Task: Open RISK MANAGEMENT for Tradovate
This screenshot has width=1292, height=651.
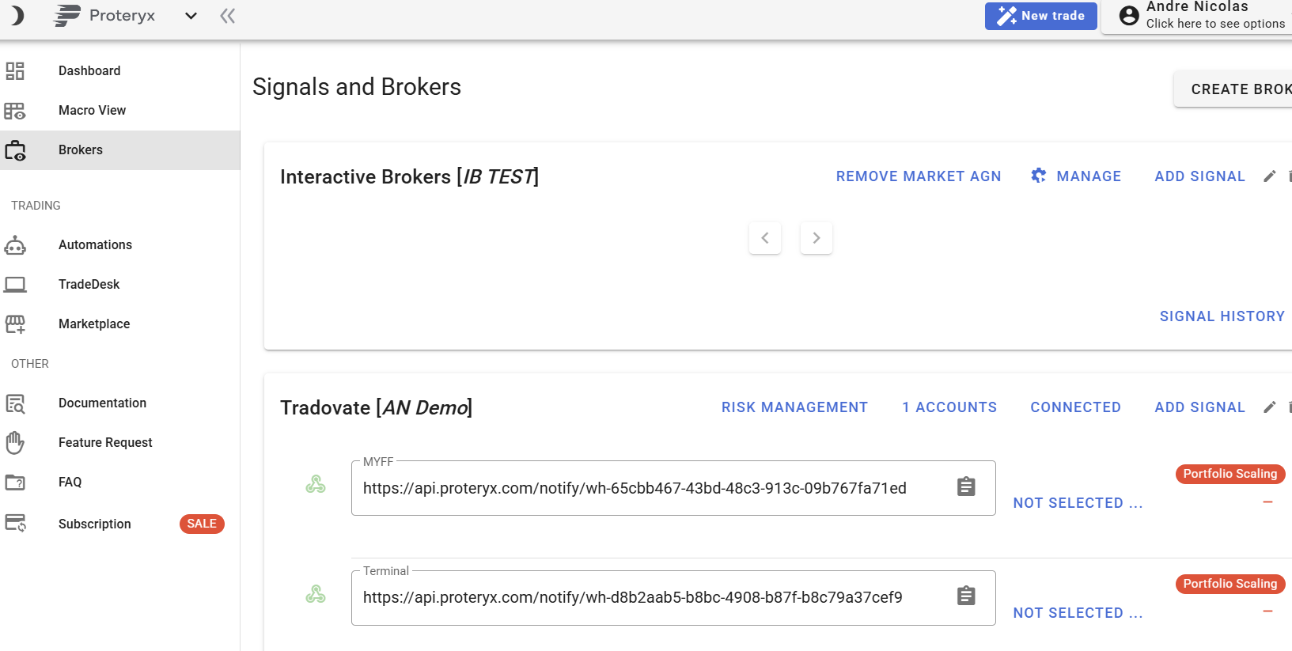Action: click(794, 407)
